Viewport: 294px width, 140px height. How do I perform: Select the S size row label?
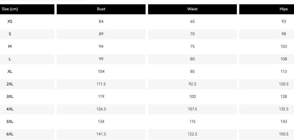pyautogui.click(x=10, y=34)
